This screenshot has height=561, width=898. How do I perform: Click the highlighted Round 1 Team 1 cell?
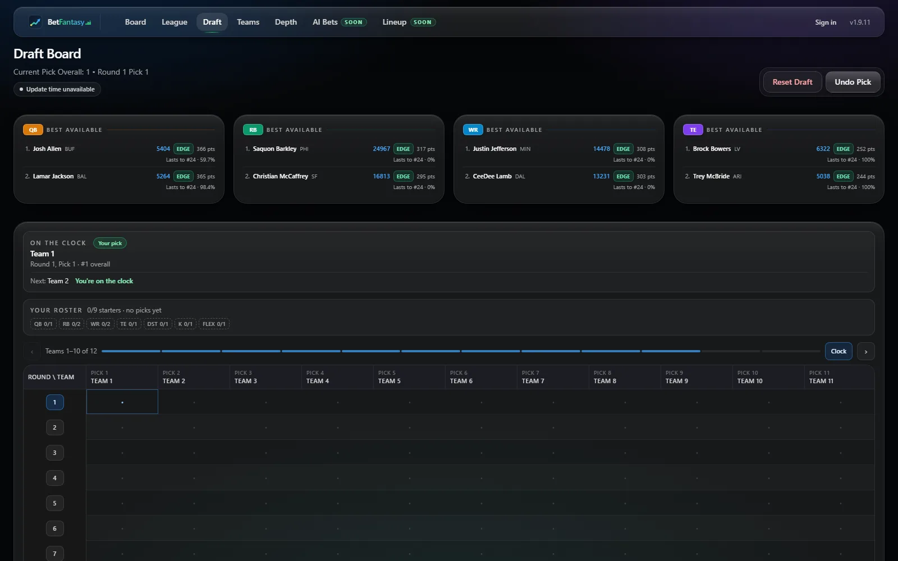pos(122,402)
